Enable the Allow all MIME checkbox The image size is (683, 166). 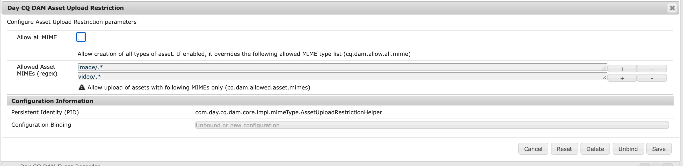[x=81, y=37]
